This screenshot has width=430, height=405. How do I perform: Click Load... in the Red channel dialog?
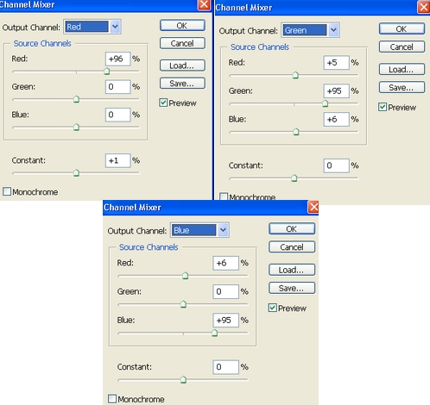(x=182, y=65)
